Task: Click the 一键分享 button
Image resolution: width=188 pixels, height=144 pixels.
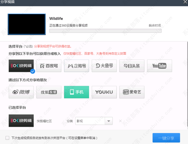Action: point(166,138)
